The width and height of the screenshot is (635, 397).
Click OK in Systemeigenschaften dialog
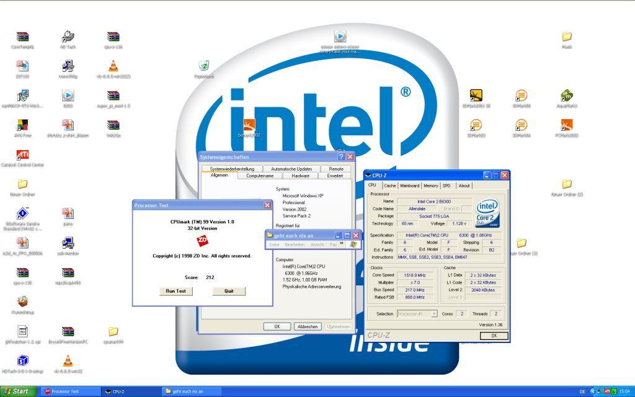point(277,326)
